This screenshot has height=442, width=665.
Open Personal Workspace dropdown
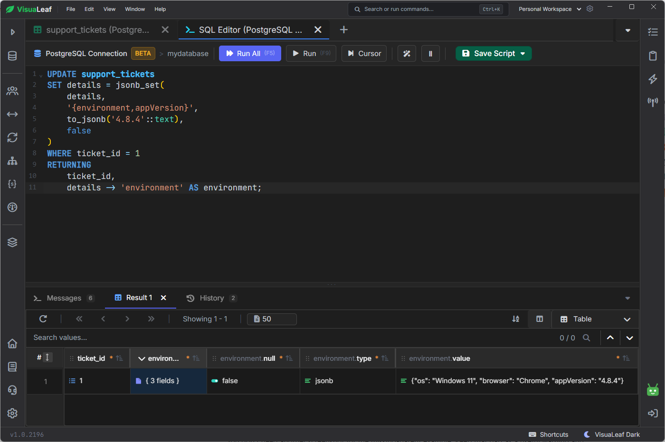550,9
